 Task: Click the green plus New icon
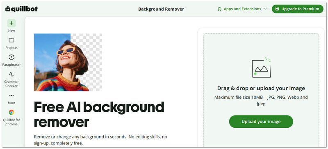click(x=11, y=23)
